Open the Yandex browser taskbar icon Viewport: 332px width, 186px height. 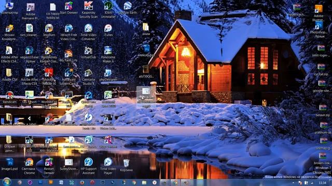pos(155,182)
